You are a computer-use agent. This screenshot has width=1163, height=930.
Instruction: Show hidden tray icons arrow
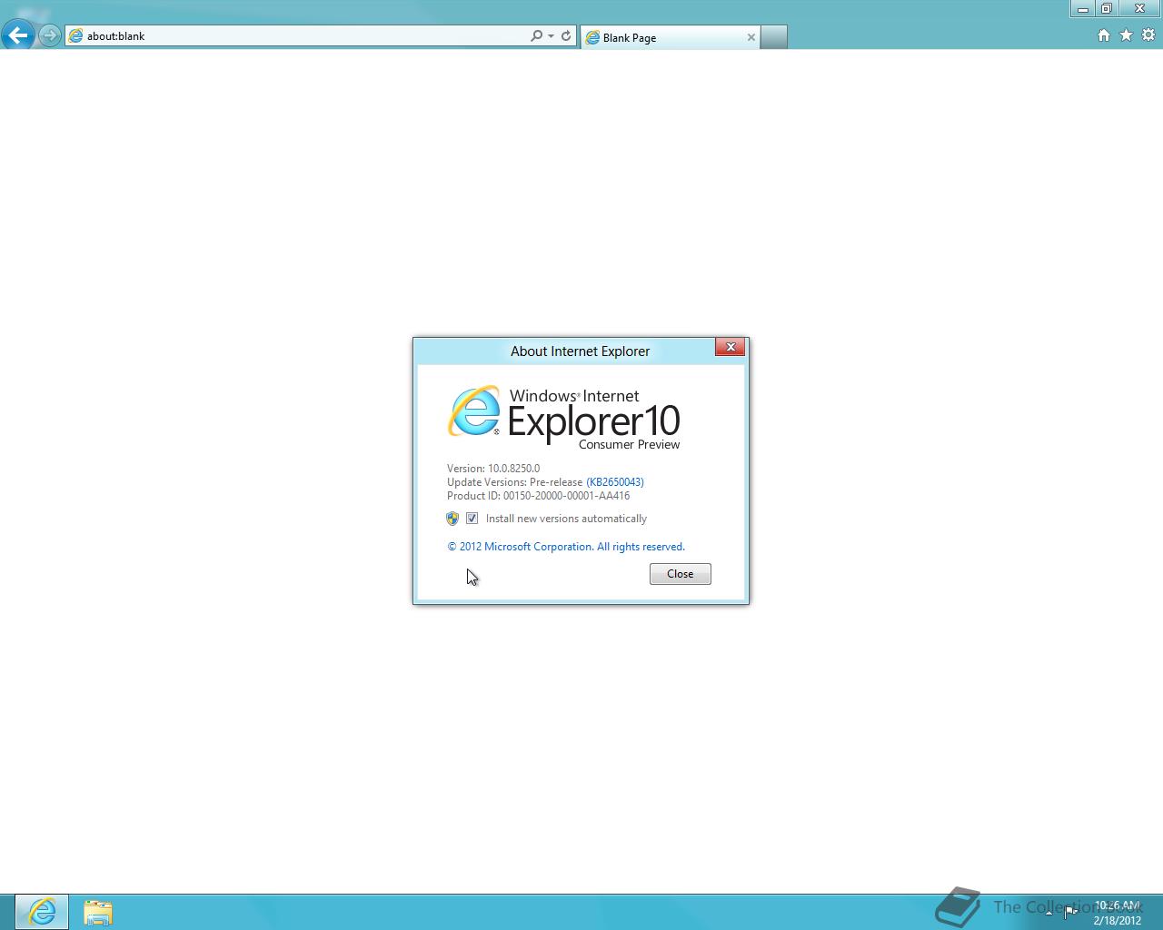[1049, 913]
